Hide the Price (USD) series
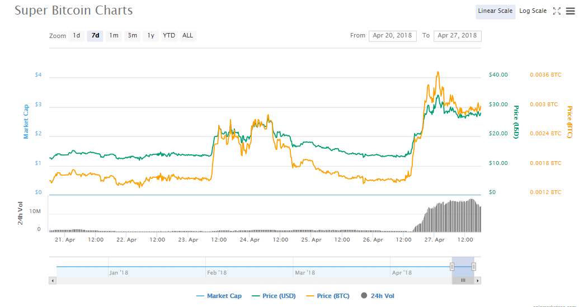 click(275, 296)
